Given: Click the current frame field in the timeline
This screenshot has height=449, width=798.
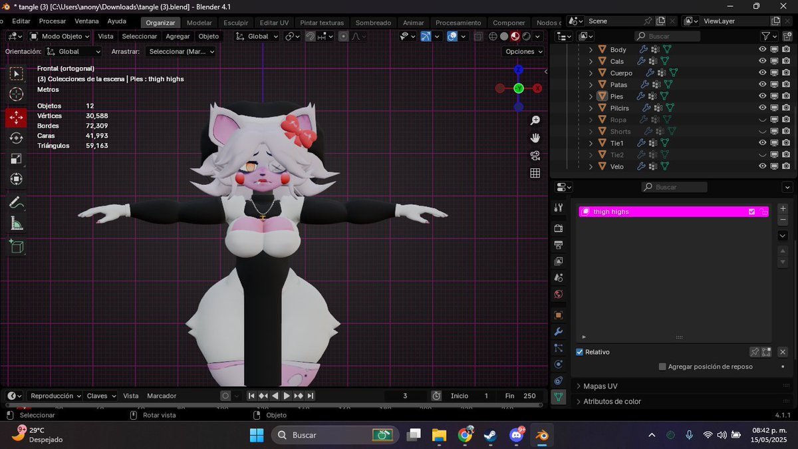Looking at the screenshot, I should click(x=405, y=396).
